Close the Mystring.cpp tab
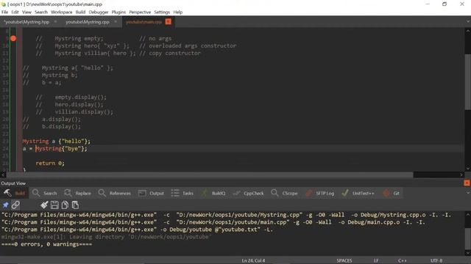This screenshot has width=471, height=264. tap(116, 21)
